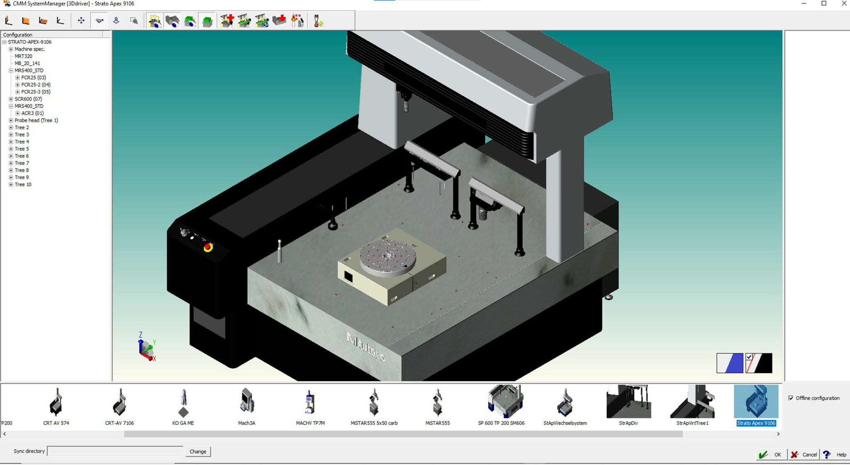The height and width of the screenshot is (465, 850).
Task: Click the Change button
Action: tap(198, 451)
